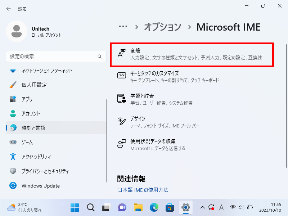288x216 pixels.
Task: Open the Windows Start menu
Action: coord(75,208)
